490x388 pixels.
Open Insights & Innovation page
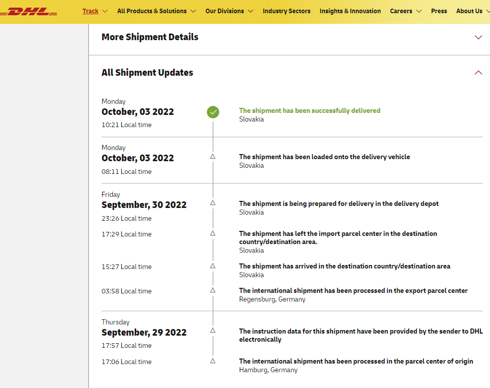[350, 11]
